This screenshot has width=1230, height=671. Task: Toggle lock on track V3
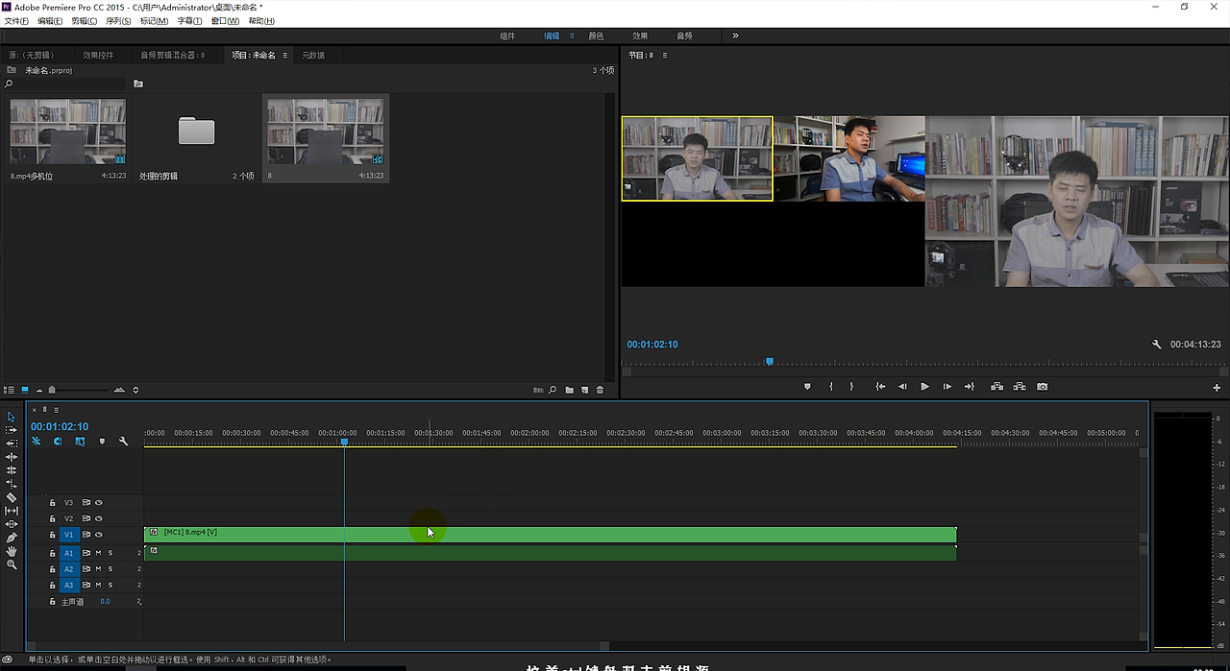tap(53, 502)
